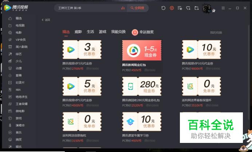Open 我的兑换 my exchanges link
252x152 pixels.
(216, 33)
